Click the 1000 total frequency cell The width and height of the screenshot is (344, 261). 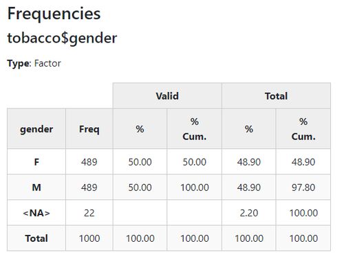click(x=89, y=238)
